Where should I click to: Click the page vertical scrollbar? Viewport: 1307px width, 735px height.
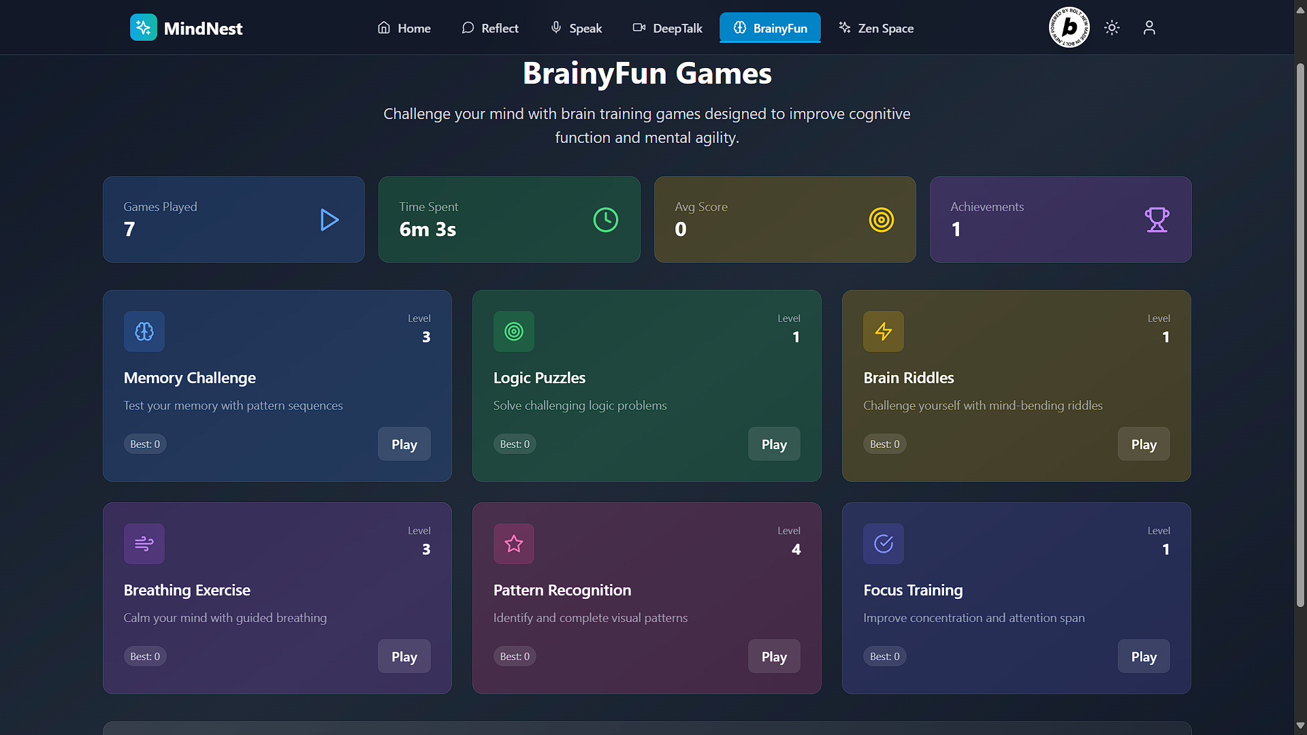(x=1300, y=333)
